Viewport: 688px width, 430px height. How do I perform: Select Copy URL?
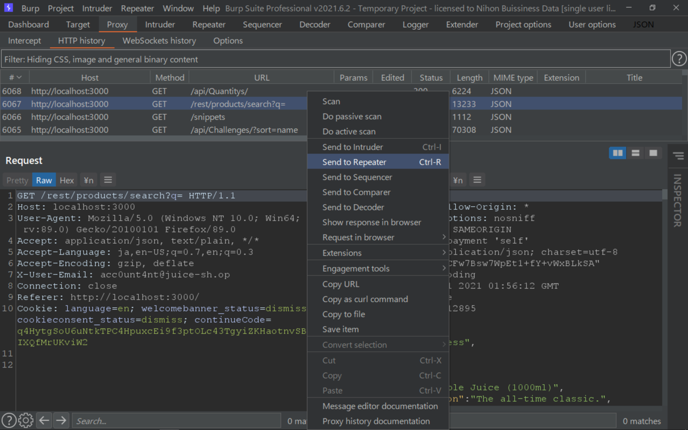pos(378,284)
